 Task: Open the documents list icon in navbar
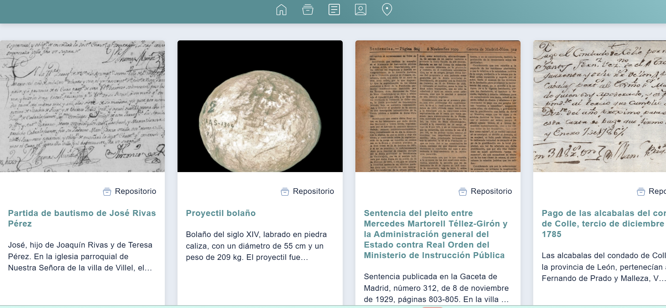(334, 9)
